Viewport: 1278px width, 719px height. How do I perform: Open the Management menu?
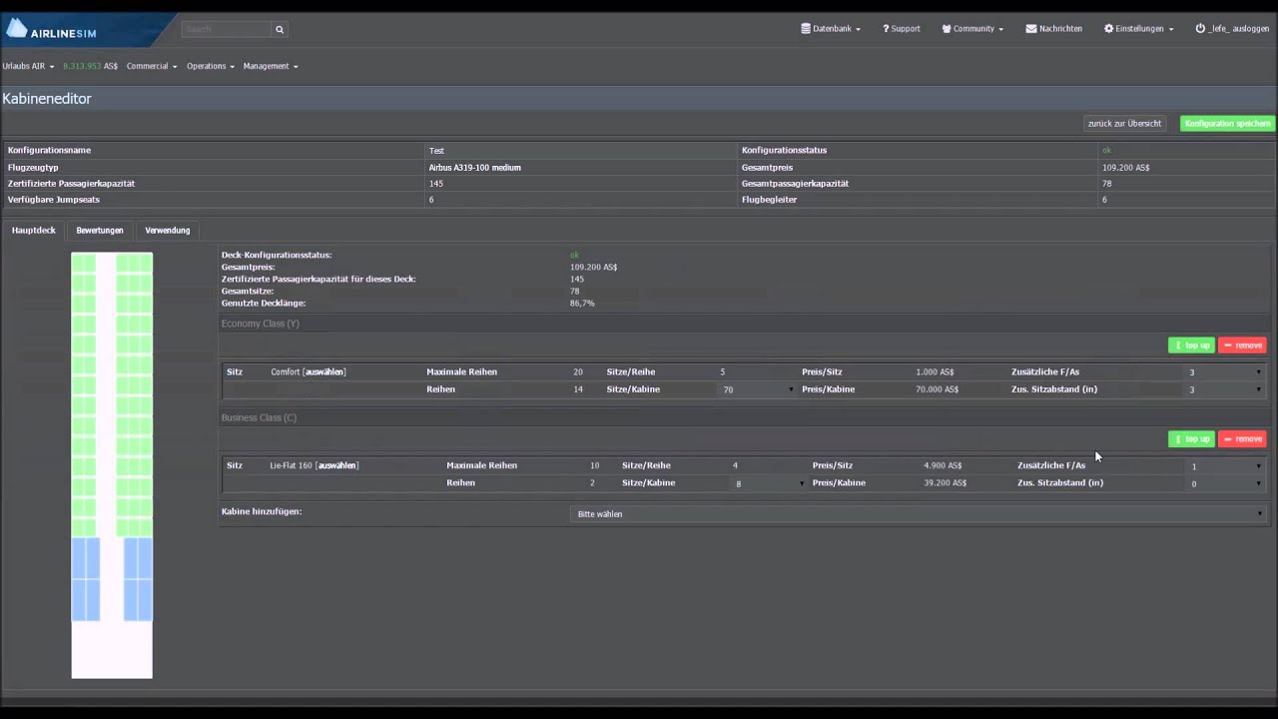click(271, 66)
